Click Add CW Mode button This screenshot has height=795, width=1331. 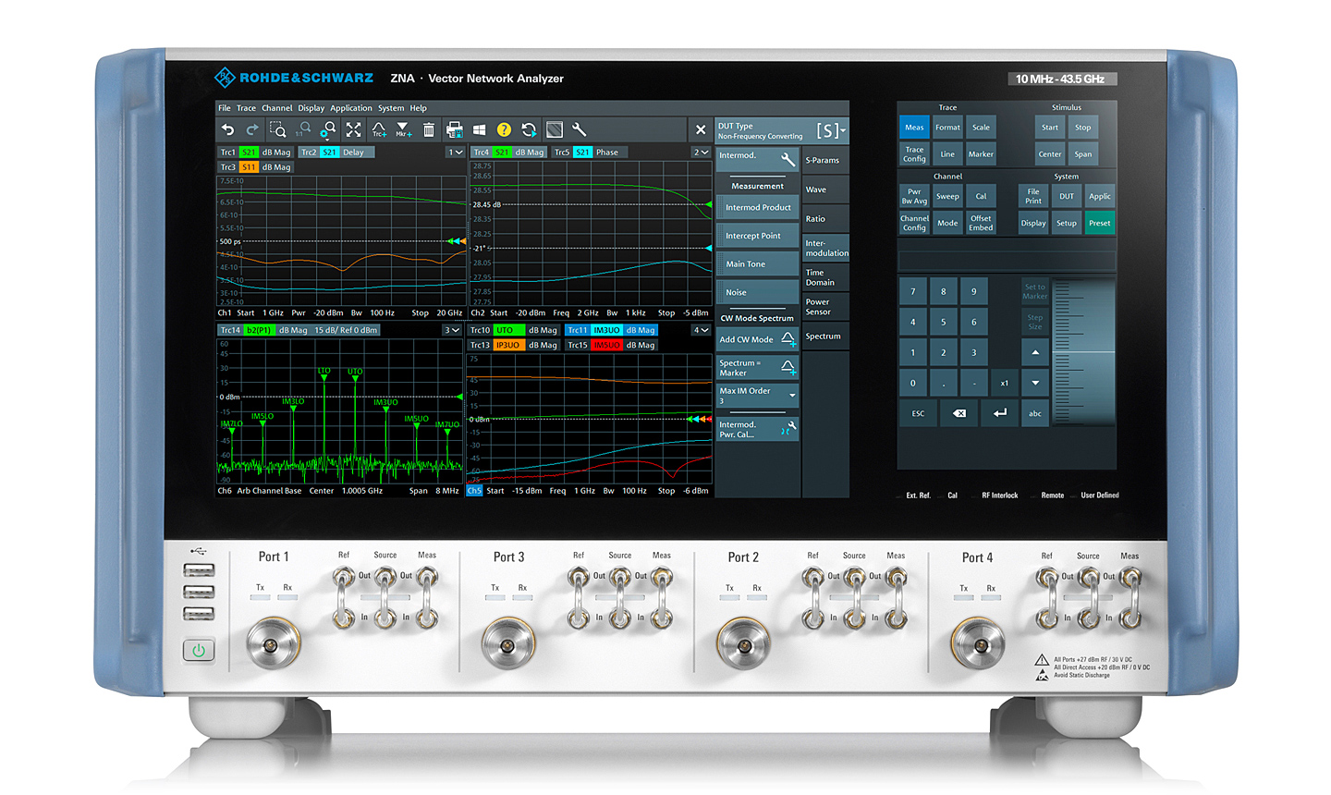point(757,339)
